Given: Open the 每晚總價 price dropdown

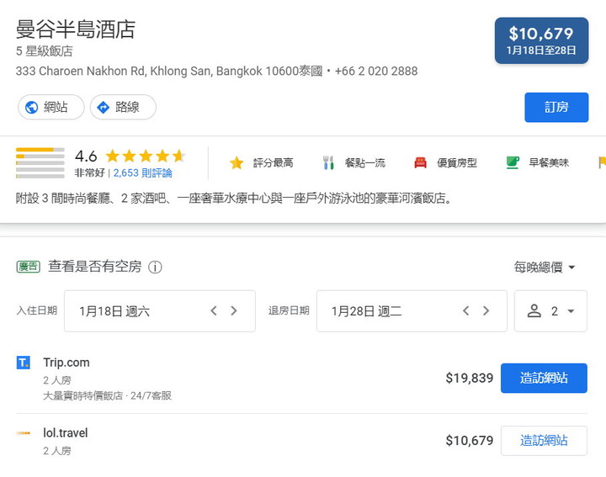Looking at the screenshot, I should pos(545,267).
